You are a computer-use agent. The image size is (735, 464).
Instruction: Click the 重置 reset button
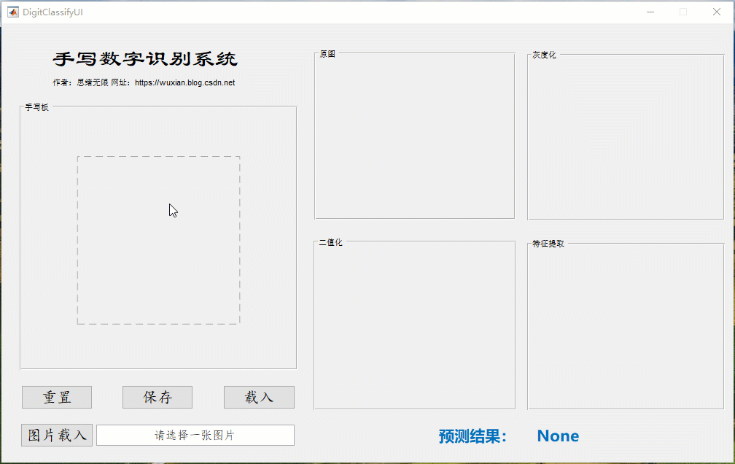(57, 398)
